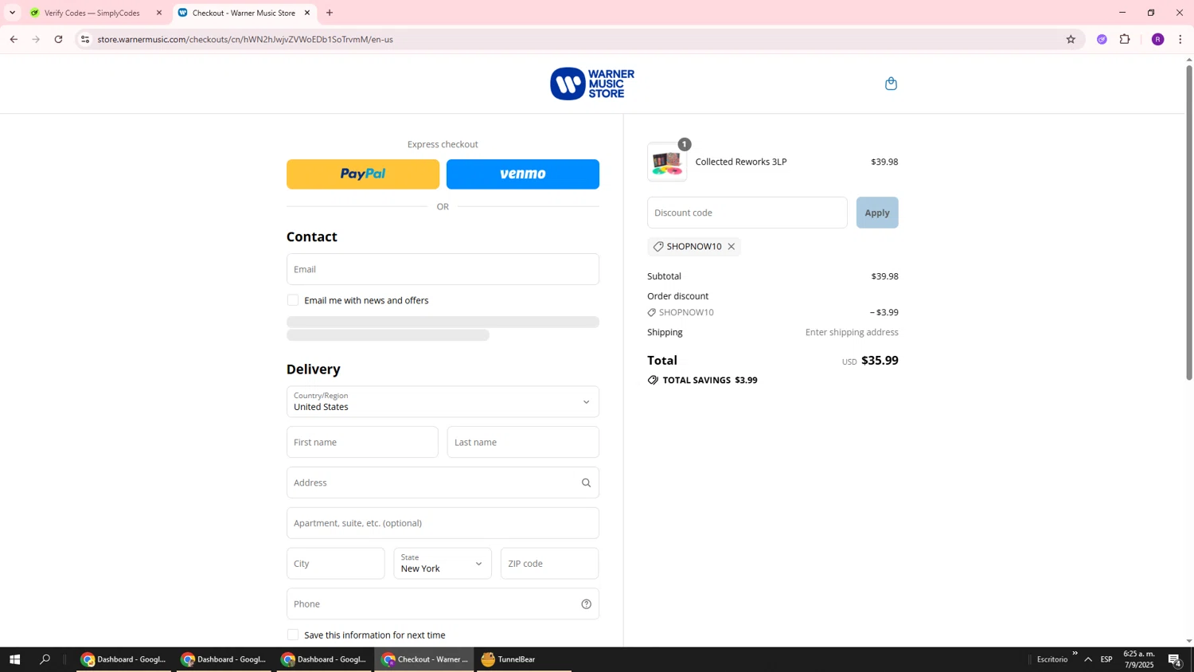This screenshot has height=672, width=1194.
Task: Click the Collected Reworks 3LP product name
Action: [741, 162]
